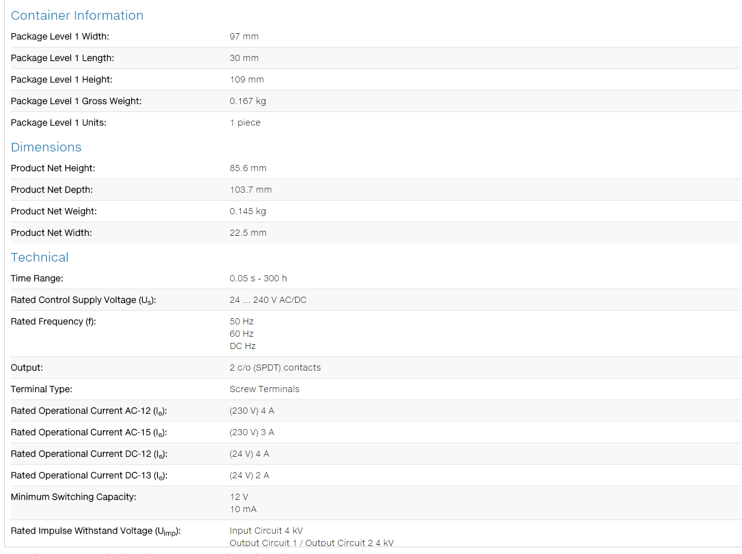
Task: Select the 97 mm width value
Action: [x=244, y=36]
